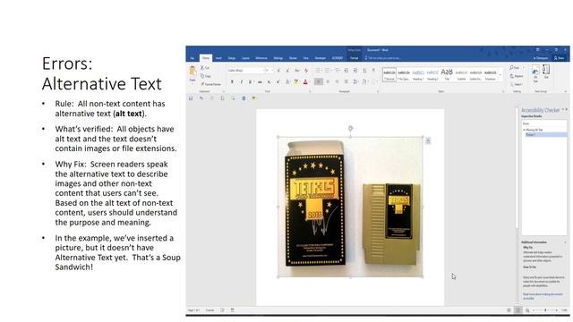Select the Picture item in Accessibility Checker

546,135
